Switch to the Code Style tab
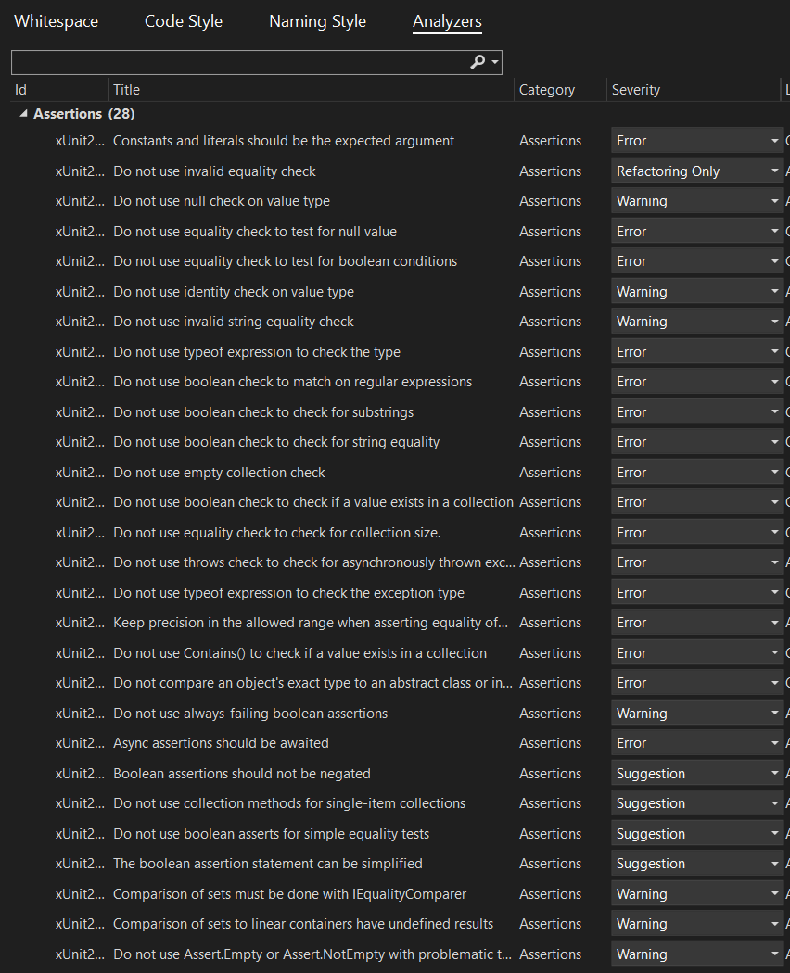 (184, 21)
